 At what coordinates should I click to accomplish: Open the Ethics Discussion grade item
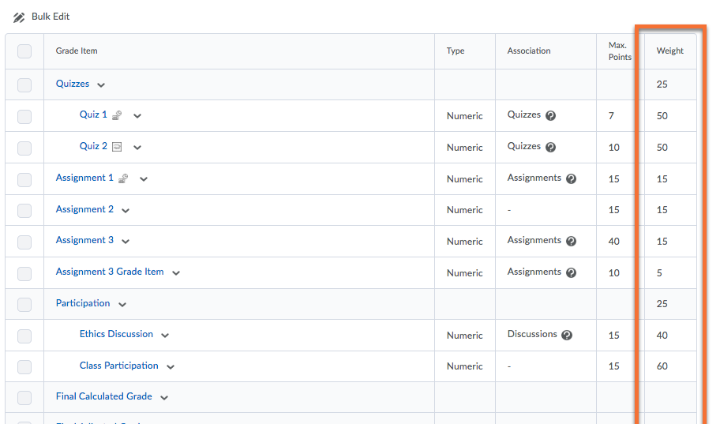[116, 334]
